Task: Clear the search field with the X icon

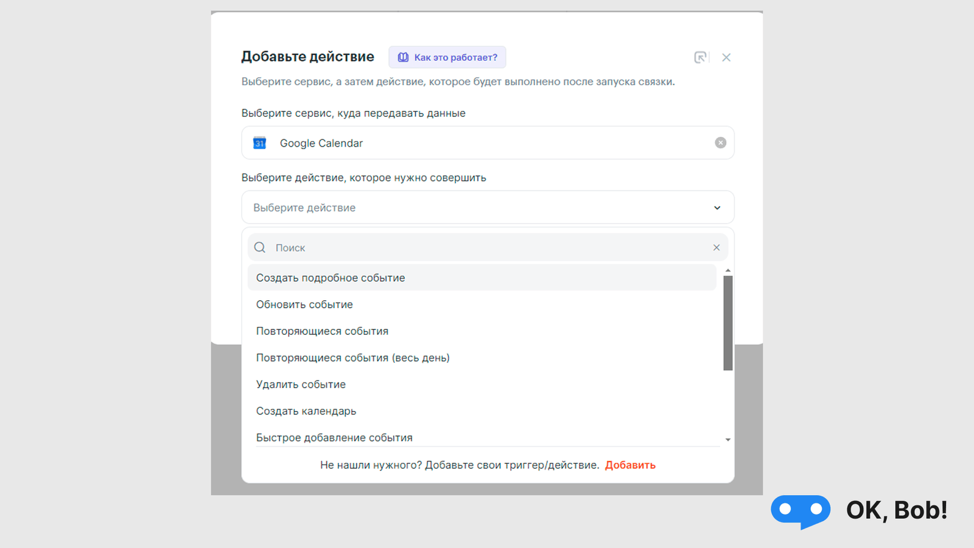Action: point(716,247)
